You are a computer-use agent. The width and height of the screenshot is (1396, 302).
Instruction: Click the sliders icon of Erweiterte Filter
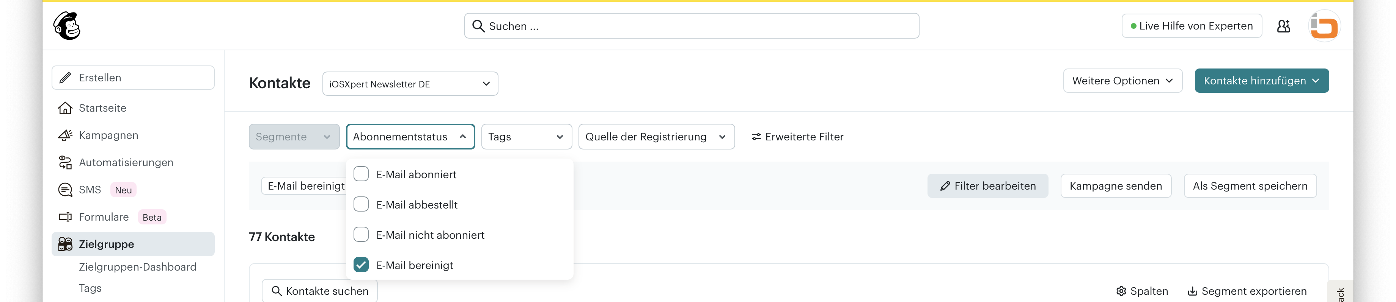pos(756,137)
